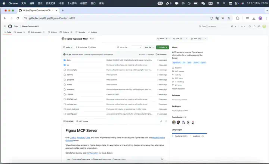Open the pull requests shortcut icon in the header
The image size is (269, 164).
point(254,26)
